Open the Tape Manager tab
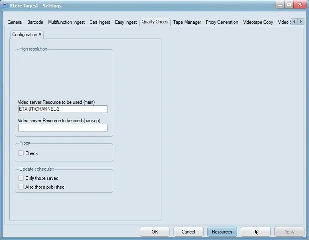 (x=187, y=22)
